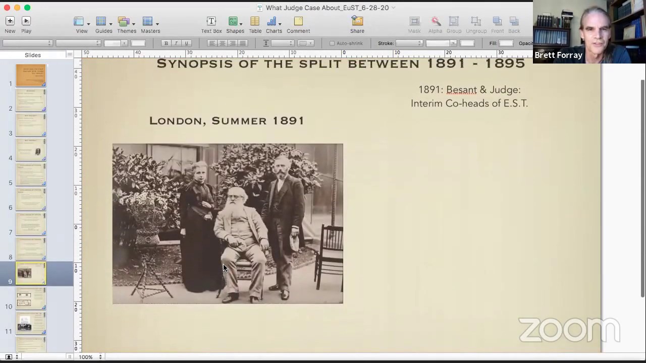Open the Fill color well
Screen dimensions: 646x363
point(506,43)
